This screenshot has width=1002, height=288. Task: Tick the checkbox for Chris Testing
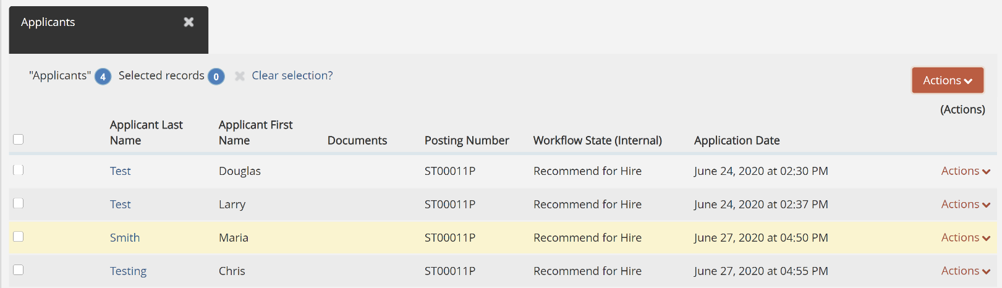(19, 270)
